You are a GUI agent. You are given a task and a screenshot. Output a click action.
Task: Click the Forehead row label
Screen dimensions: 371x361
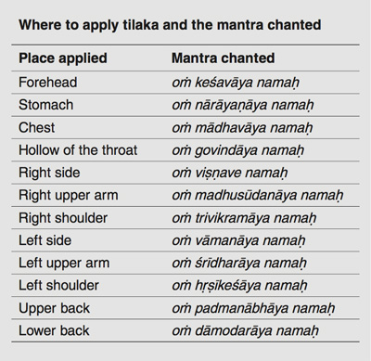48,83
